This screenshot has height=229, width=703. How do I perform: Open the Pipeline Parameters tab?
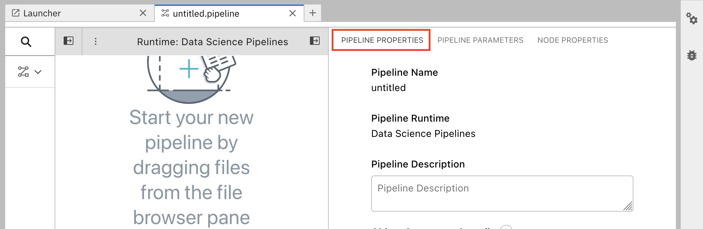pyautogui.click(x=480, y=40)
